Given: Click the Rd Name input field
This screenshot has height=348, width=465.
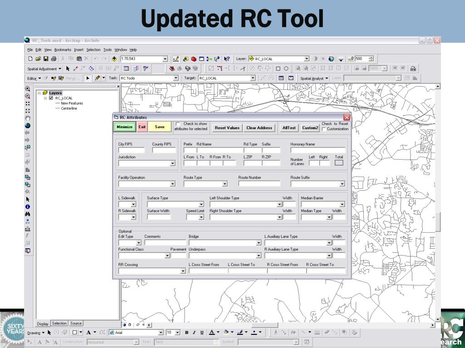Looking at the screenshot, I should click(x=220, y=150).
